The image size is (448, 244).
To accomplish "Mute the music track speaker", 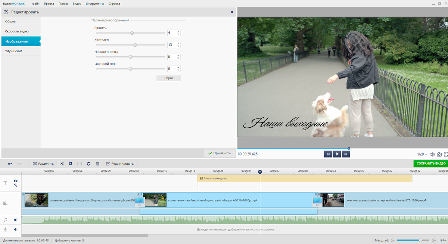I will (x=16, y=220).
